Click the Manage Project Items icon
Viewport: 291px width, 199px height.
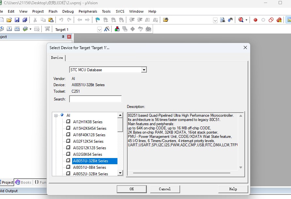[117, 29]
